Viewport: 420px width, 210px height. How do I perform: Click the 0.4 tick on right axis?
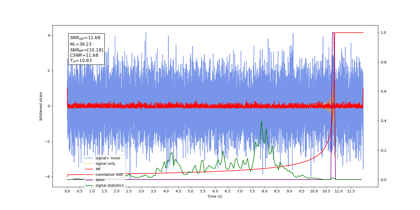(x=384, y=121)
